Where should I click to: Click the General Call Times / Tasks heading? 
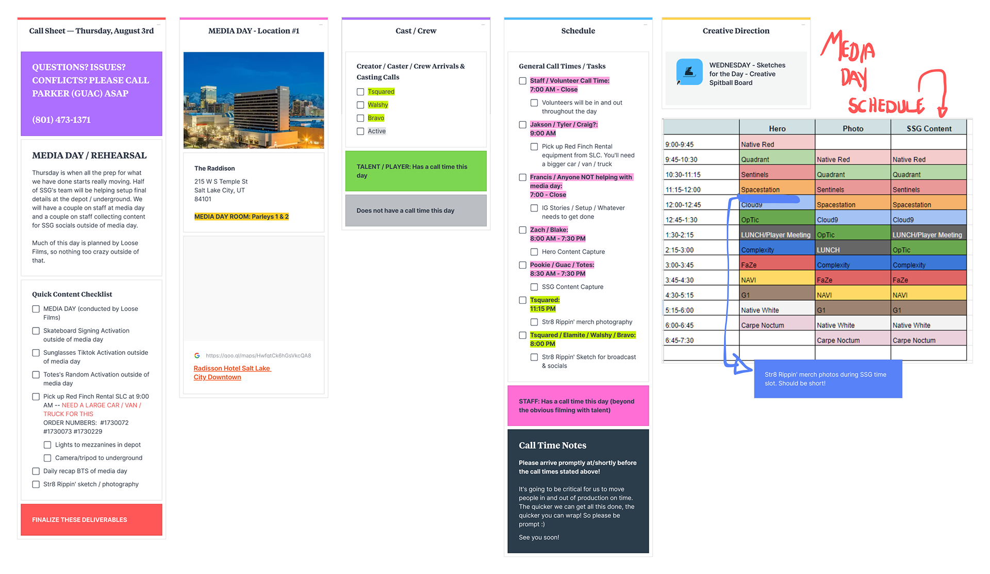tap(562, 66)
